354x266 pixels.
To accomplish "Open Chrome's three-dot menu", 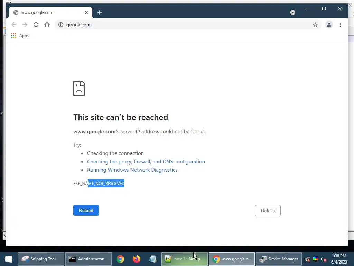I will click(340, 25).
